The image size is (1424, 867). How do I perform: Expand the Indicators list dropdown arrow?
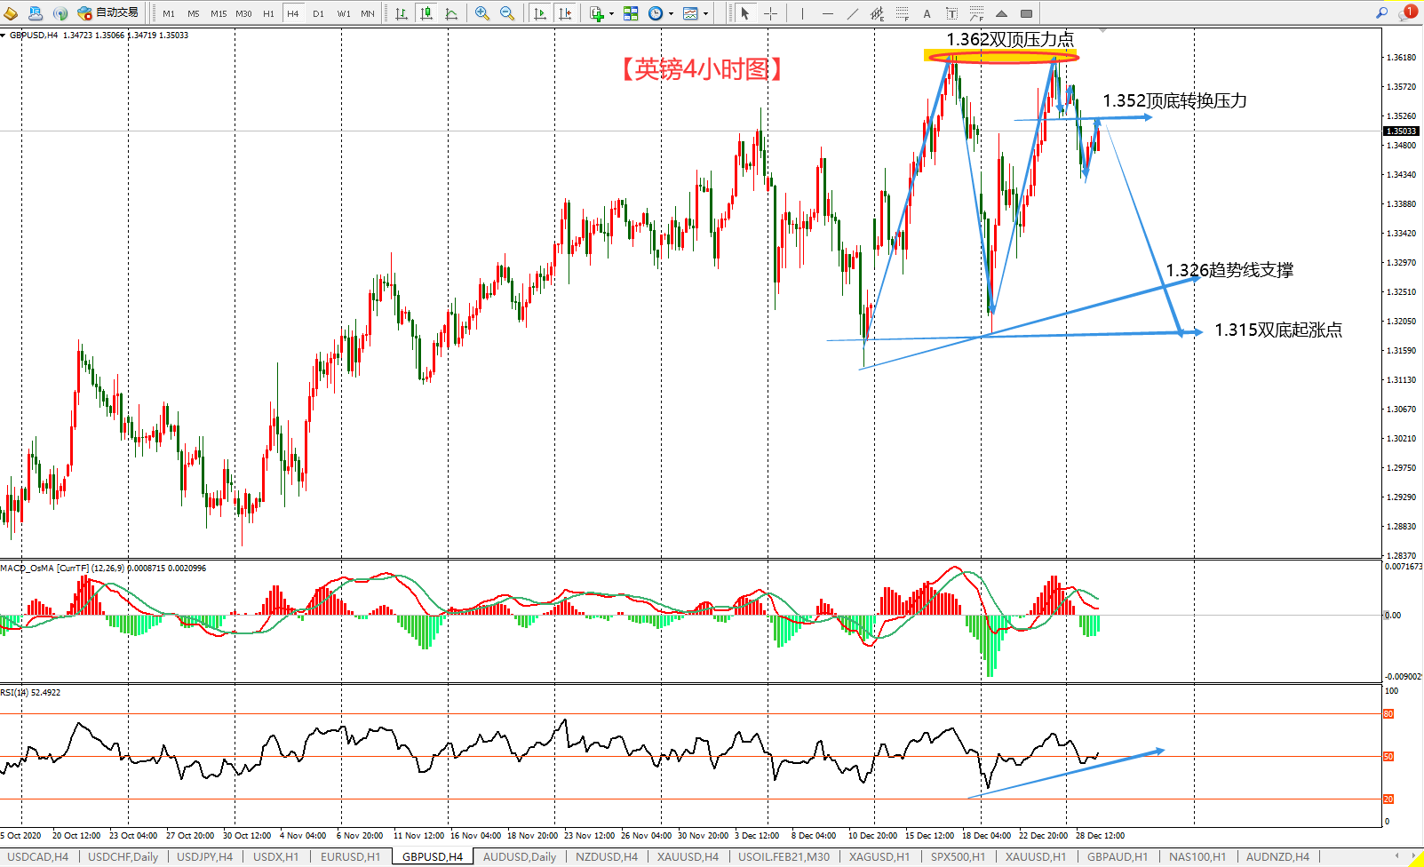pyautogui.click(x=611, y=13)
